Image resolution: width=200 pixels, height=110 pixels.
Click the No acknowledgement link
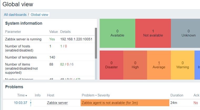pos(196,103)
